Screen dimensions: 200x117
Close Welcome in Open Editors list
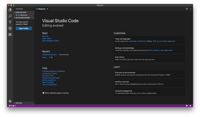[16, 15]
